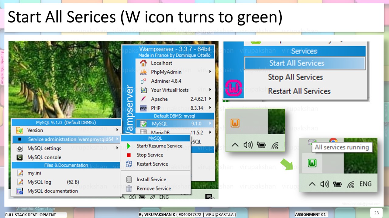Choose Restart All Services
The width and height of the screenshot is (389, 218).
point(299,91)
